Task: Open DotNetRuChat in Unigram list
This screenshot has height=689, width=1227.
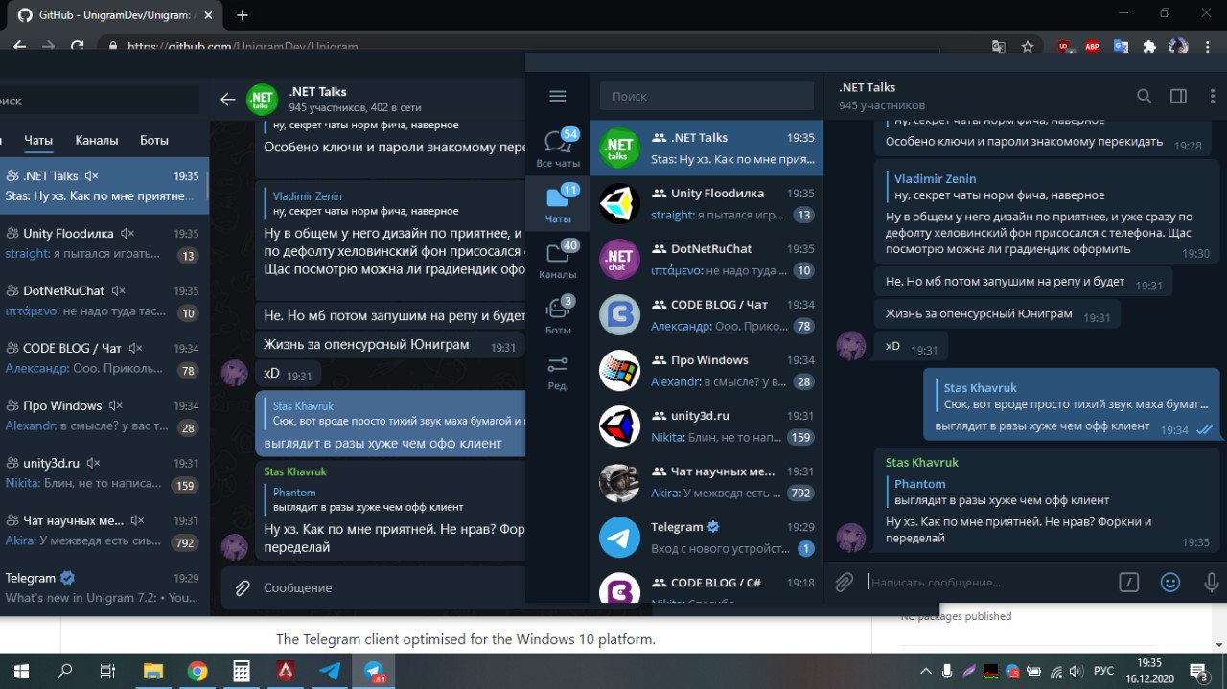Action: [104, 301]
